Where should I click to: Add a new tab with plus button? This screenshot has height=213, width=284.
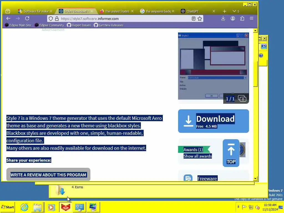[224, 11]
